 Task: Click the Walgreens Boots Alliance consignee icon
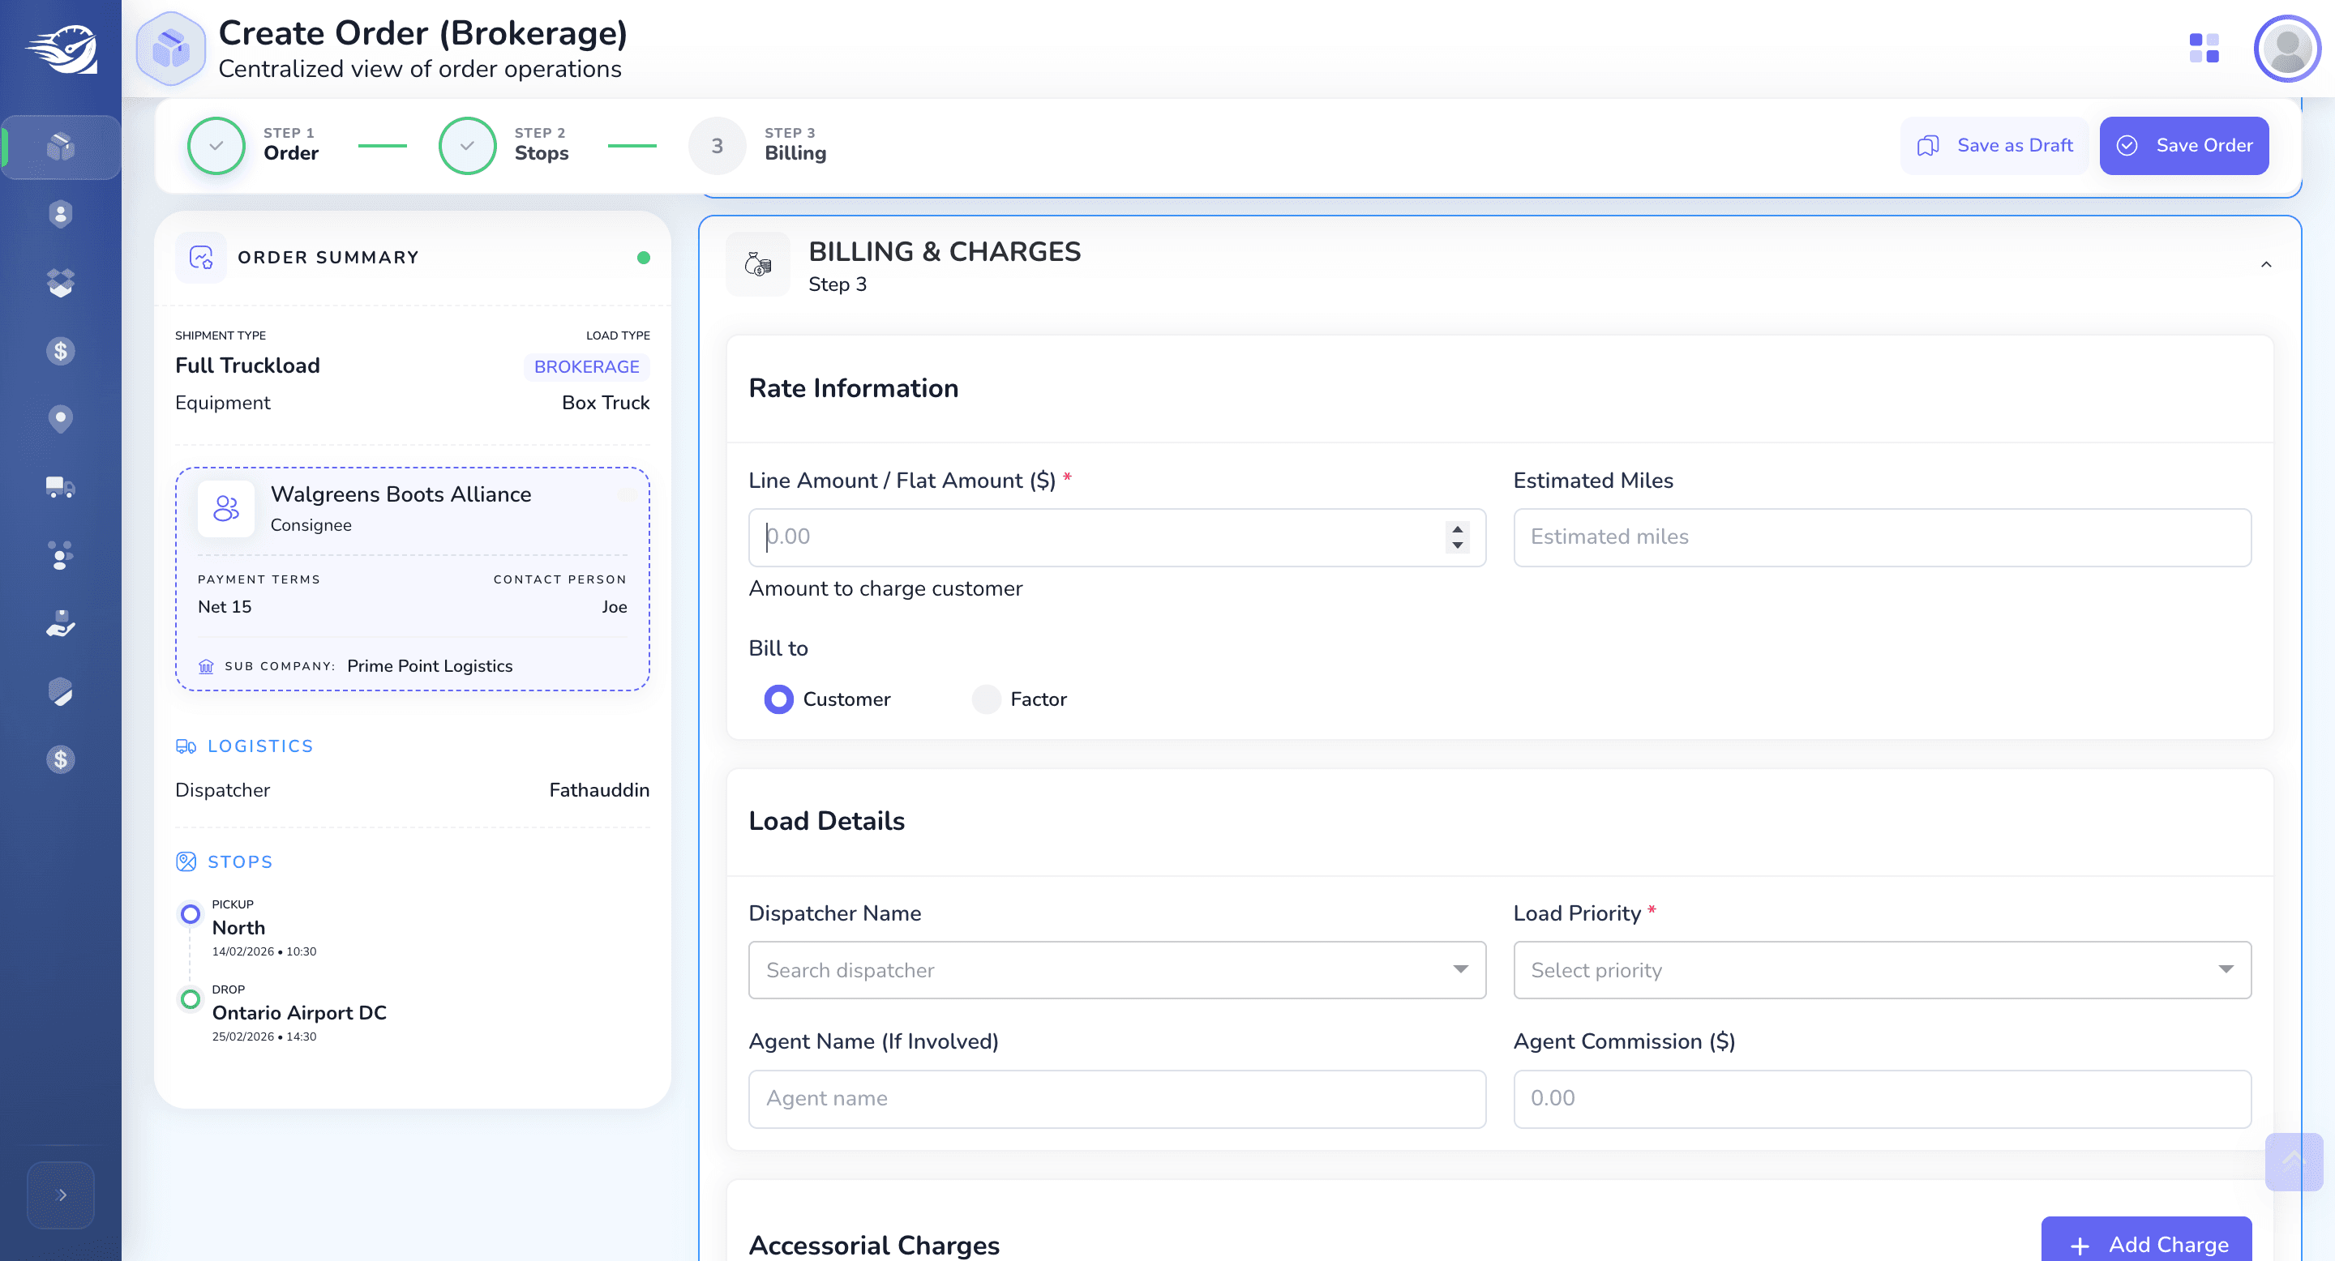(225, 508)
